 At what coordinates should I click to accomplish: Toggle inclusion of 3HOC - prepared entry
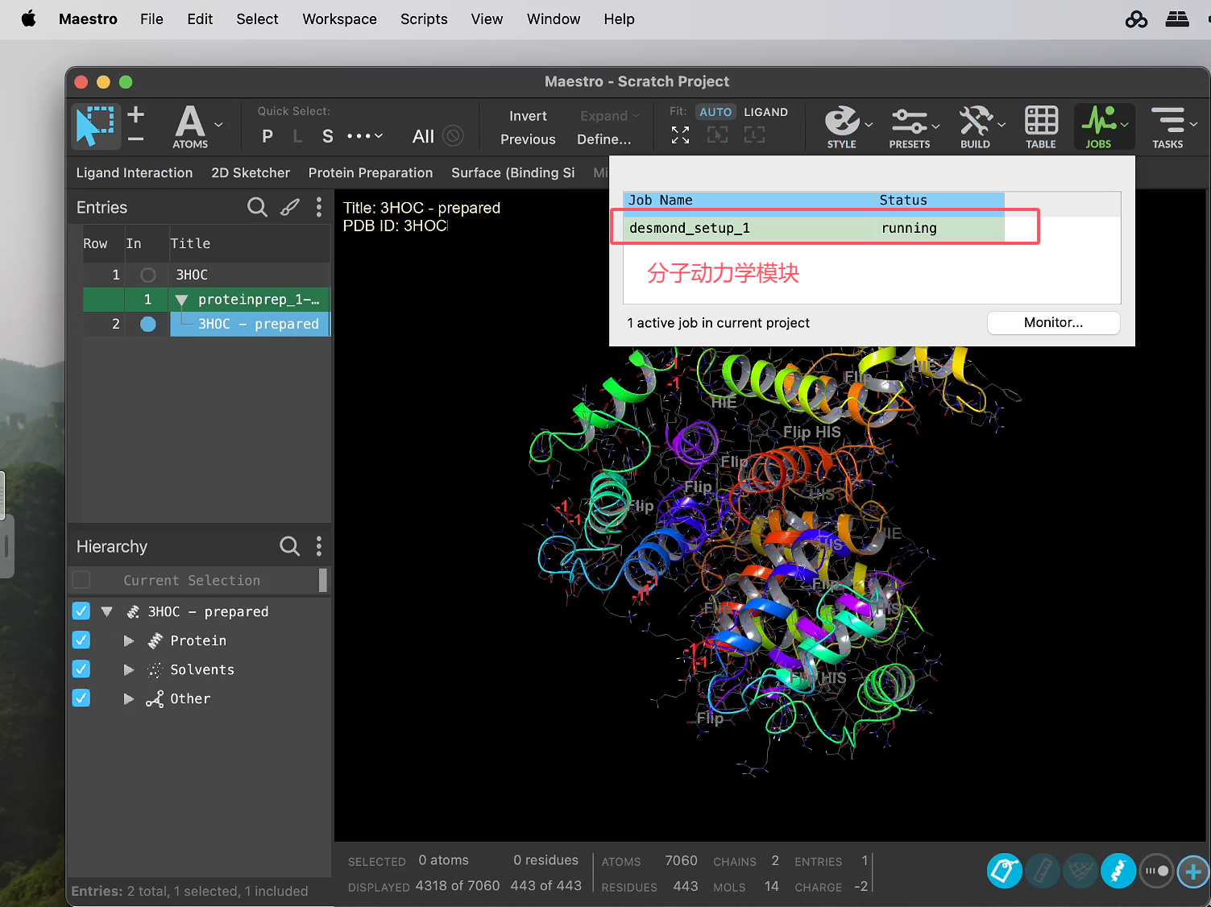coord(147,324)
